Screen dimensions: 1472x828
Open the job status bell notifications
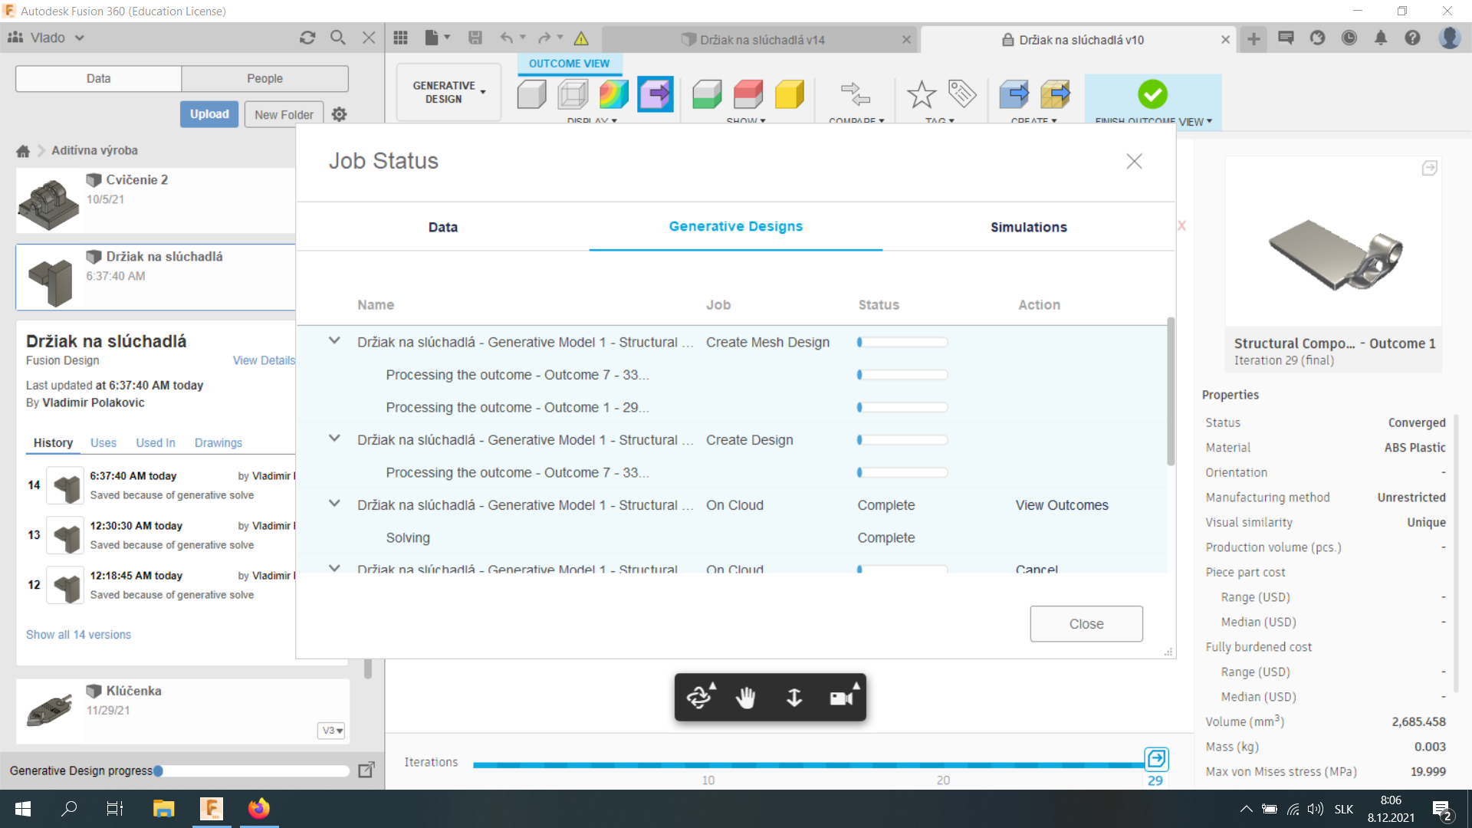(1381, 38)
